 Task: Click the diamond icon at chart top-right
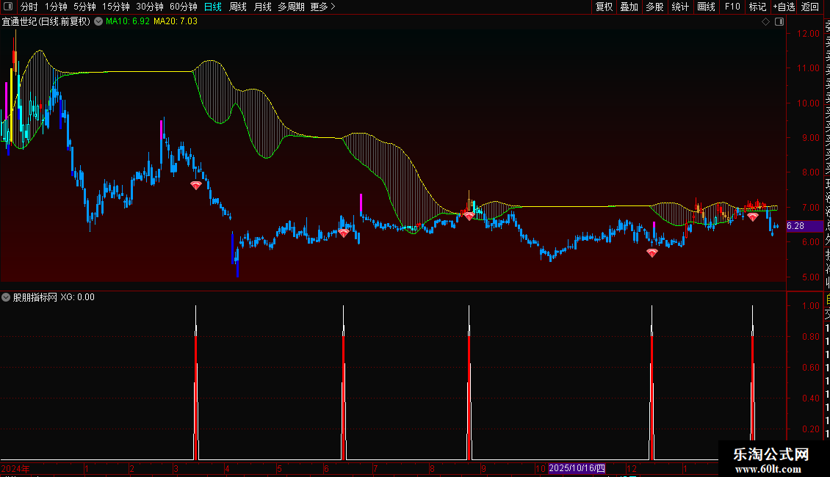point(765,21)
